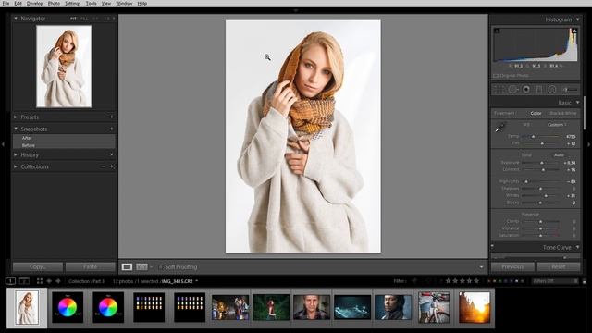Toggle shadow clipping indicator in histogram

click(x=497, y=31)
